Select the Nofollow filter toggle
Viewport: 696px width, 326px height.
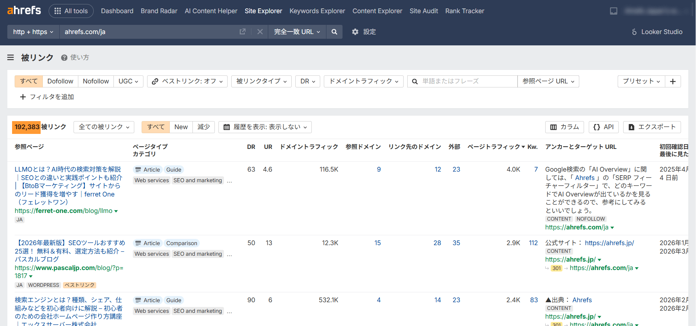pyautogui.click(x=96, y=81)
